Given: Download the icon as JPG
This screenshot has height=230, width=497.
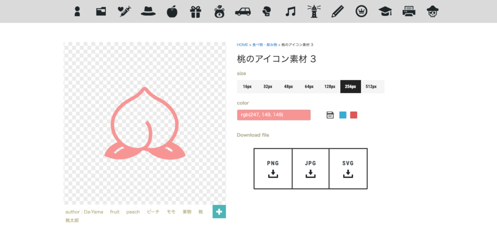Looking at the screenshot, I should (x=311, y=168).
